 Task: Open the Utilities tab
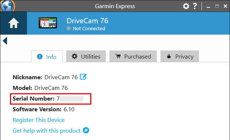pos(86,56)
